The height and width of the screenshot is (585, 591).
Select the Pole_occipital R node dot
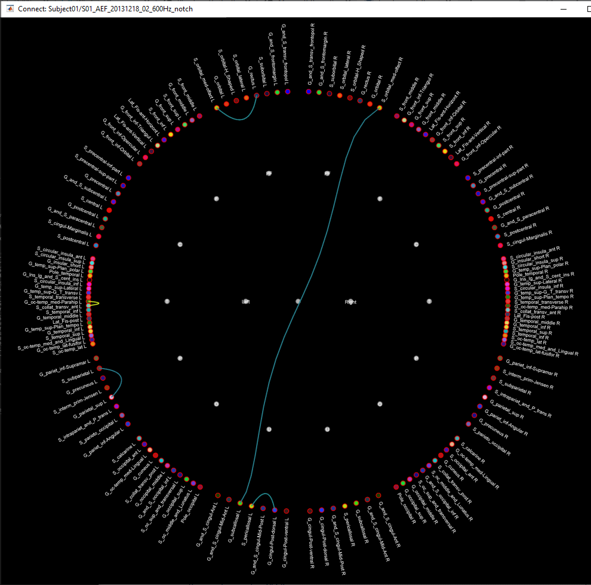(x=396, y=487)
